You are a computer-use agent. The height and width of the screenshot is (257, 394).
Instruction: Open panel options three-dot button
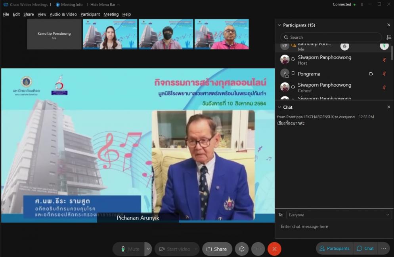pyautogui.click(x=384, y=248)
